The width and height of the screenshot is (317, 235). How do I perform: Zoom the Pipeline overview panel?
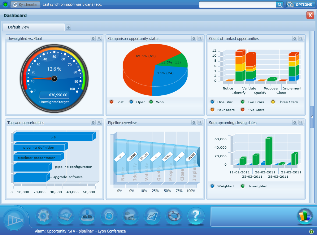click(x=200, y=122)
